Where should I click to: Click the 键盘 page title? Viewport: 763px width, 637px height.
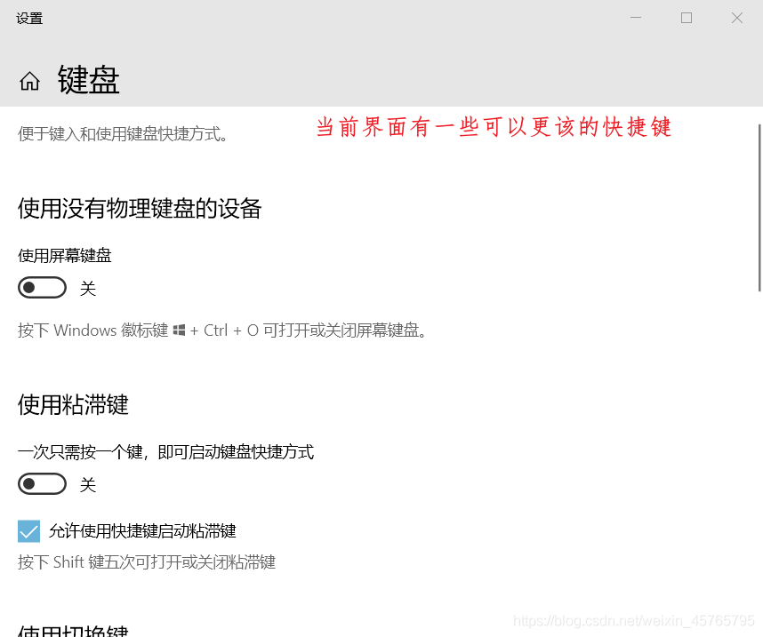point(89,80)
